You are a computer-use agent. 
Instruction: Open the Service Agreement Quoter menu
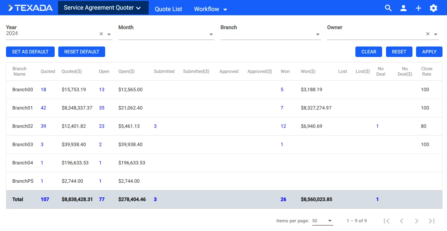103,8
